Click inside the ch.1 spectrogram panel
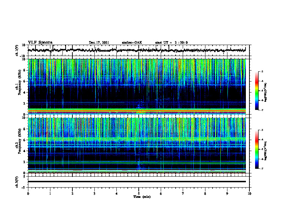This screenshot has height=217, width=281. point(137,87)
